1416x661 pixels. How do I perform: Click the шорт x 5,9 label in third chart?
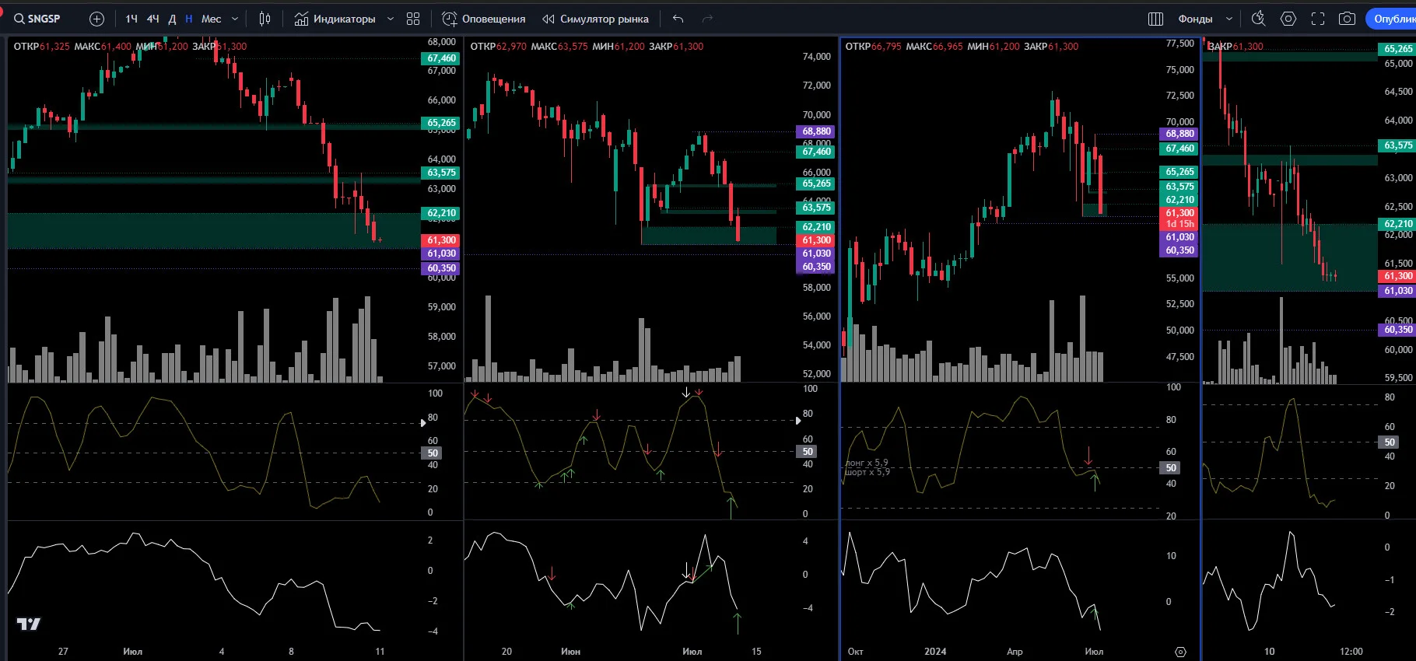[x=867, y=472]
